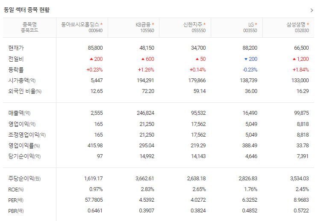
Task: Select stock code 003550
Action: [x=250, y=30]
